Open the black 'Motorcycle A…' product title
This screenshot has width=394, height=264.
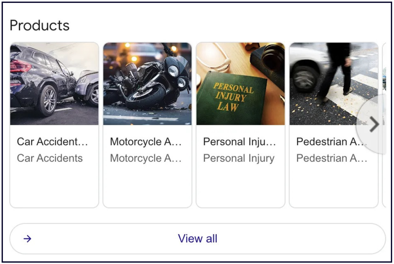[x=146, y=142]
